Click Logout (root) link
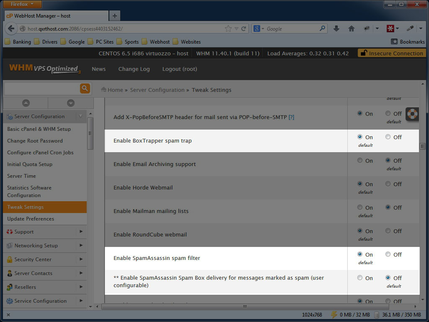The height and width of the screenshot is (322, 429). coord(179,69)
